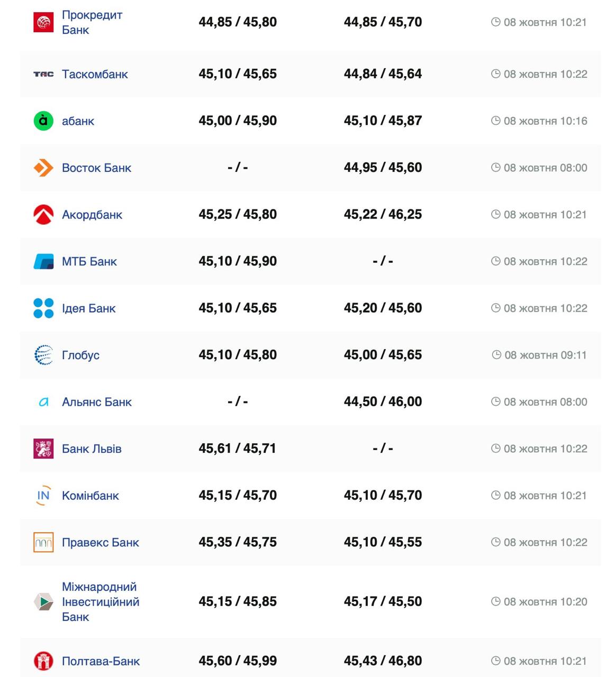
Task: Click the Полтава-Банк red logo icon
Action: (x=43, y=661)
